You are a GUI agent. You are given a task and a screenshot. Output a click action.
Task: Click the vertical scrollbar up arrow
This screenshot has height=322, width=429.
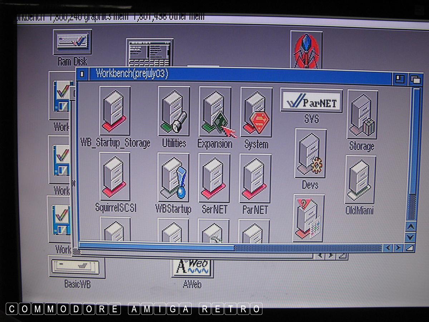click(x=410, y=227)
